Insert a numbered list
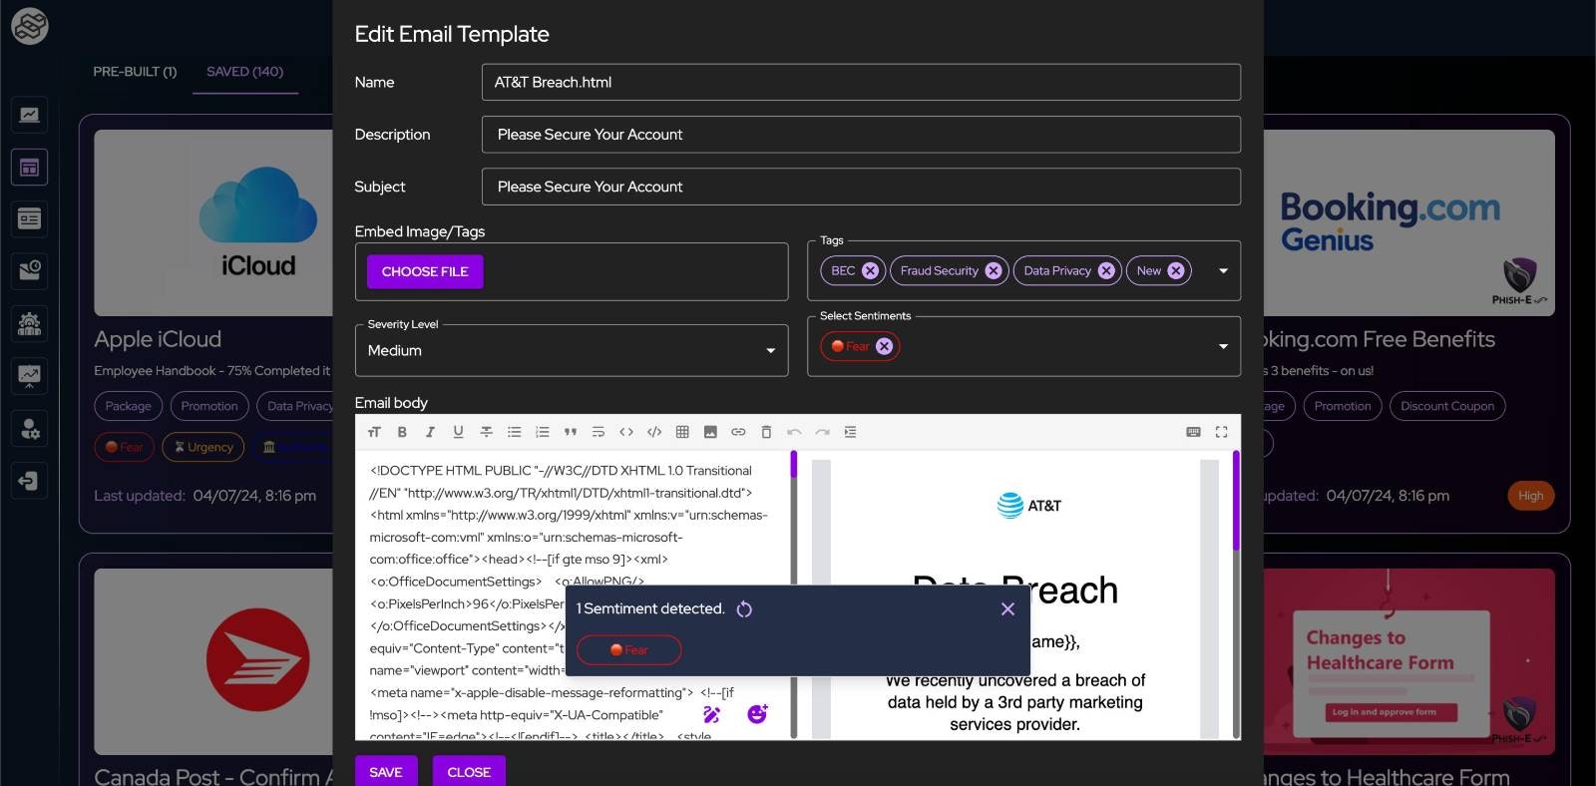Image resolution: width=1596 pixels, height=786 pixels. [542, 432]
